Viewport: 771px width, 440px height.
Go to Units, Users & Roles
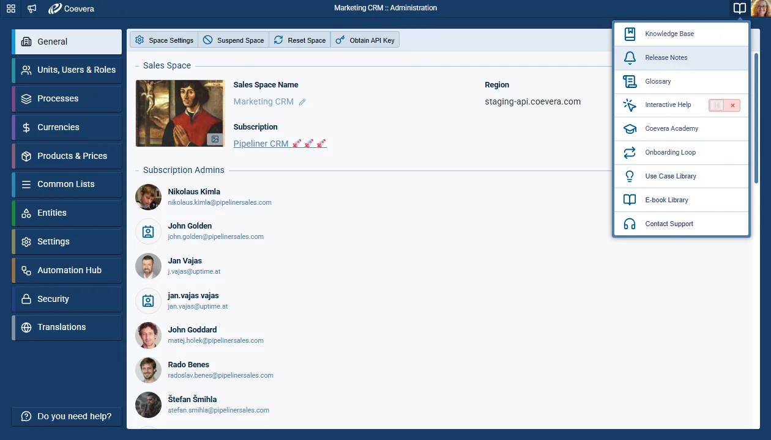(67, 70)
